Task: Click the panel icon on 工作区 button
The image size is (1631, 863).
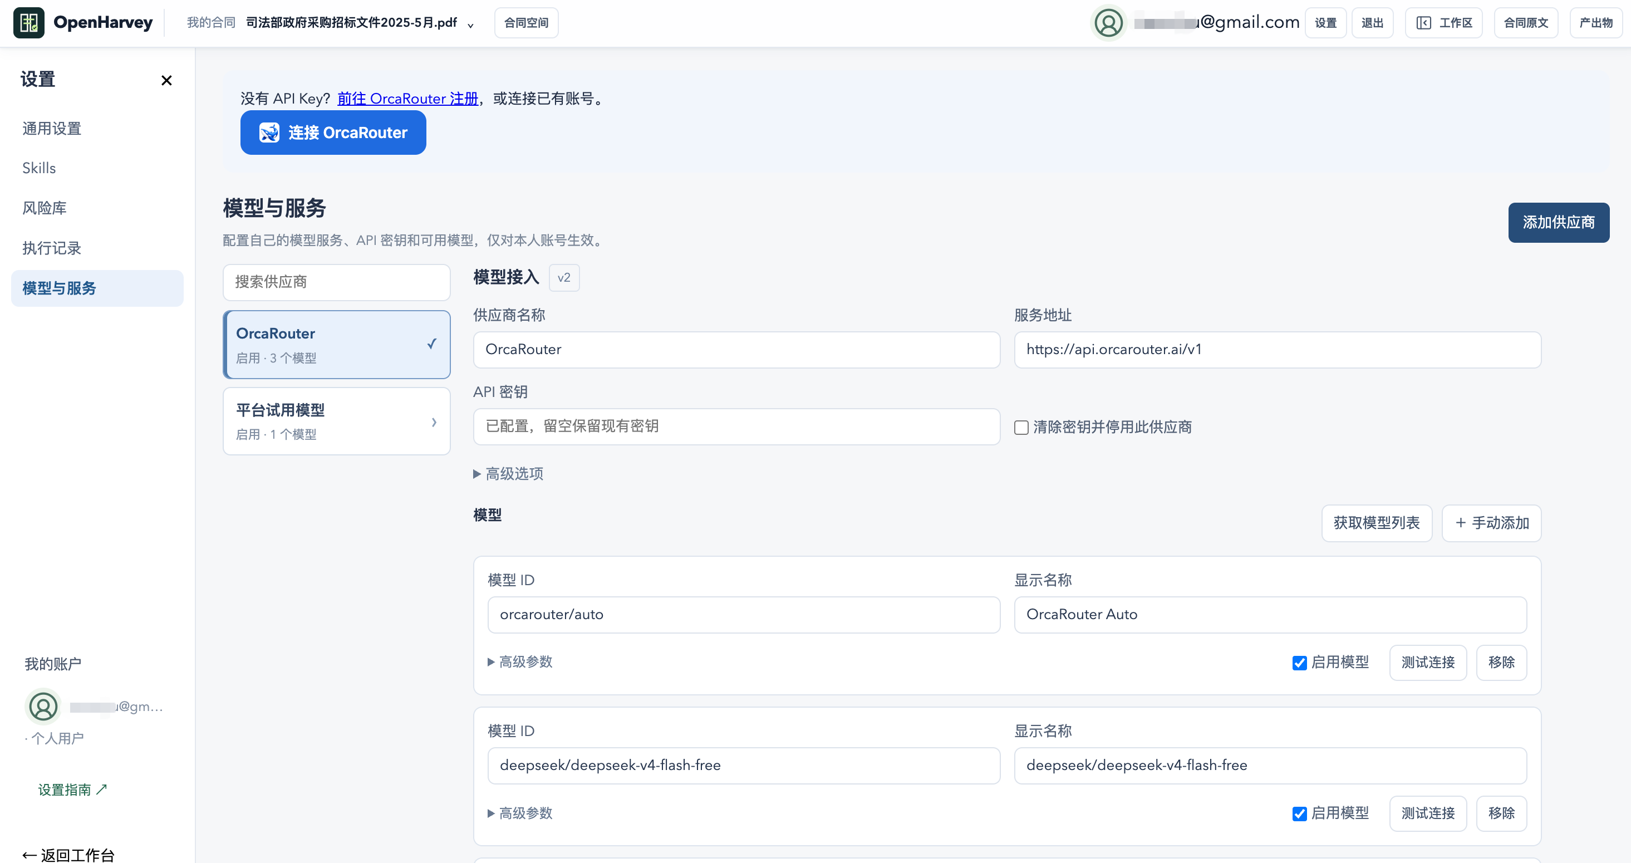Action: (1424, 23)
